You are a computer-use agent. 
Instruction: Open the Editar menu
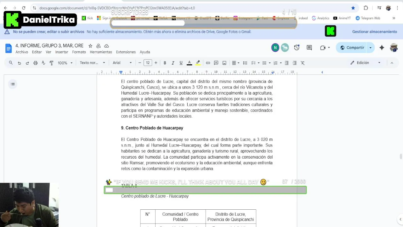click(x=37, y=52)
